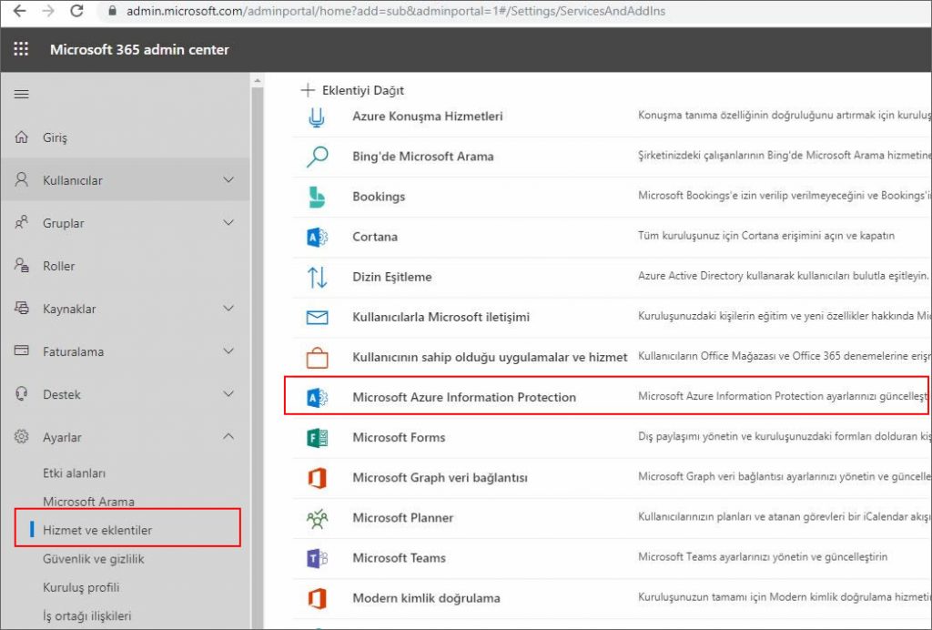Click the sidebar scrollbar up arrow
Viewport: 932px width, 630px height.
[257, 81]
